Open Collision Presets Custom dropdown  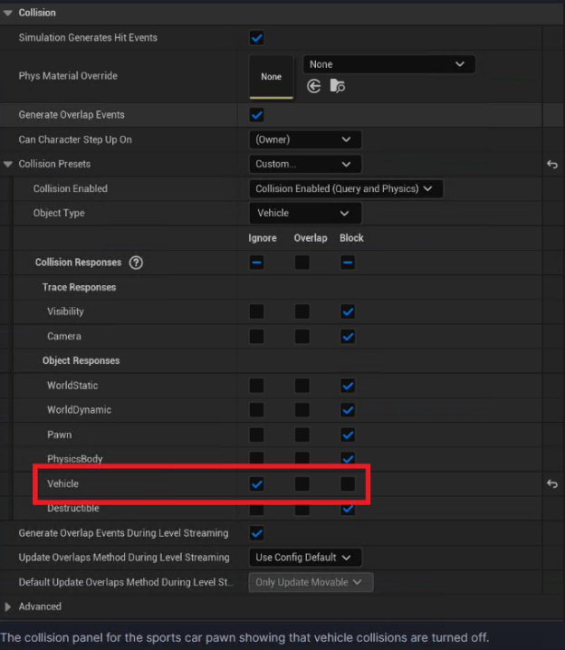[x=305, y=164]
